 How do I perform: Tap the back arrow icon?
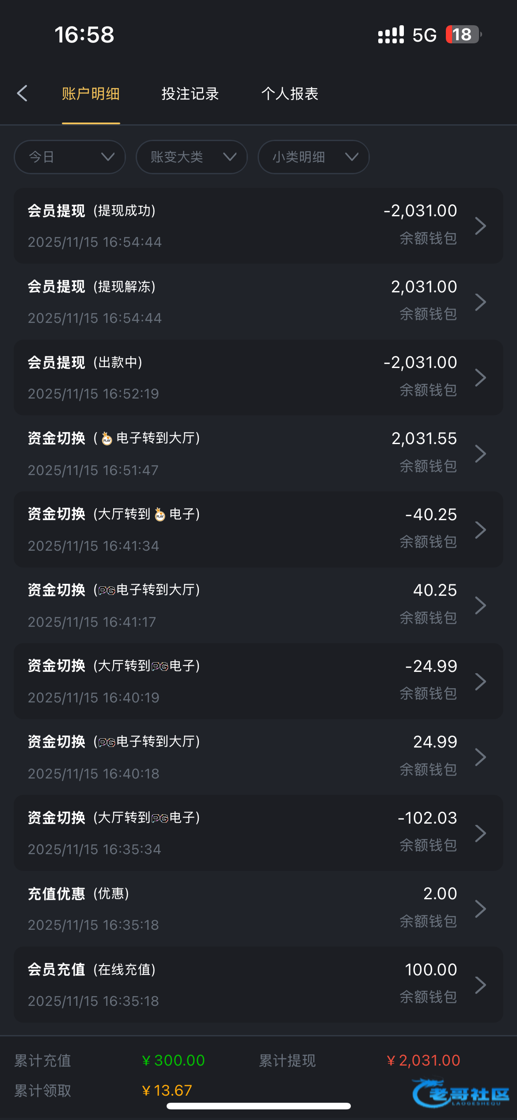tap(23, 93)
